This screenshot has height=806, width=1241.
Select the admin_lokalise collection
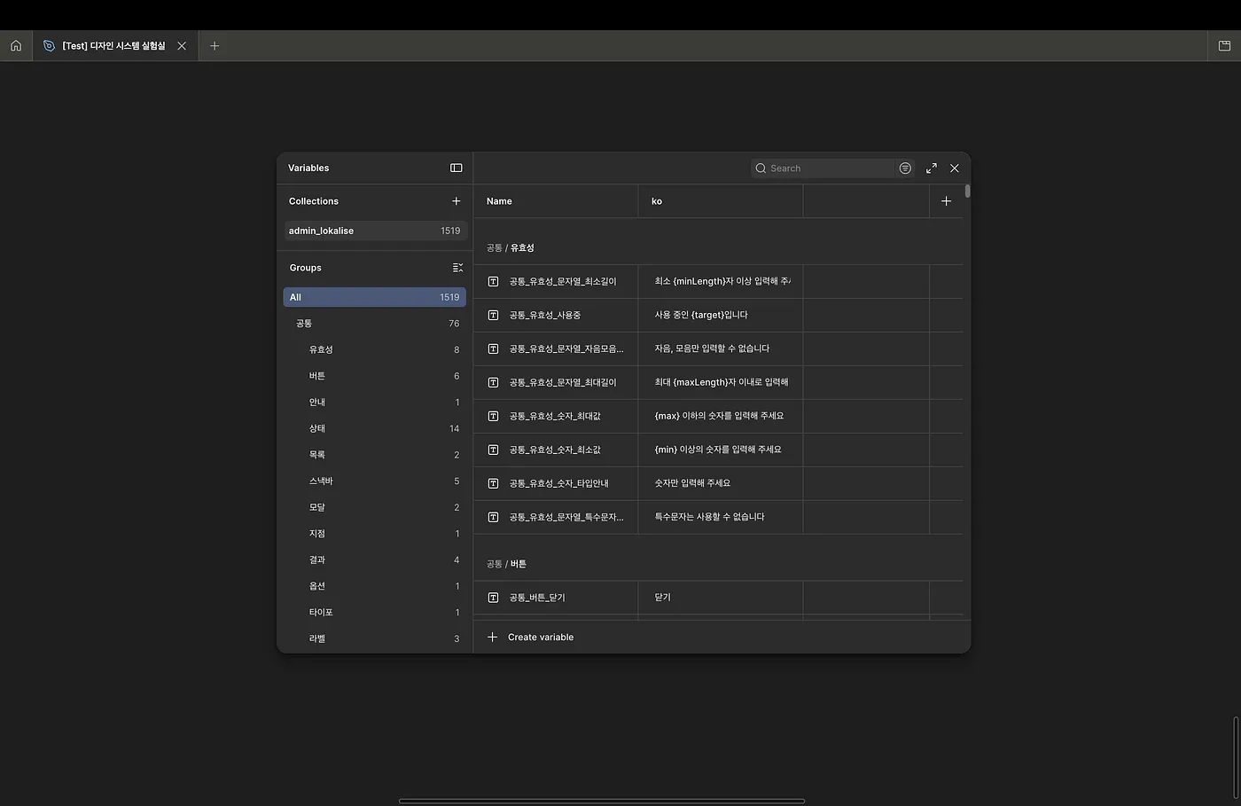coord(375,231)
